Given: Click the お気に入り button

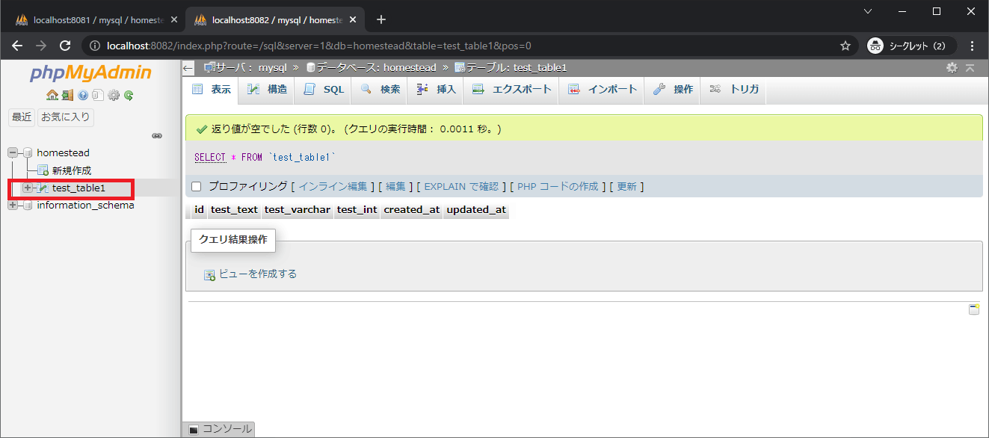Looking at the screenshot, I should pos(66,117).
